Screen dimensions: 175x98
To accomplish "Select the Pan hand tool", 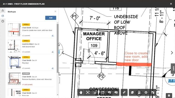I will (81, 92).
